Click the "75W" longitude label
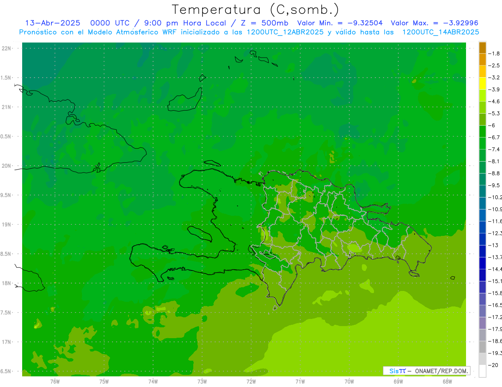Screen dimensions: 502x387 click(x=104, y=381)
